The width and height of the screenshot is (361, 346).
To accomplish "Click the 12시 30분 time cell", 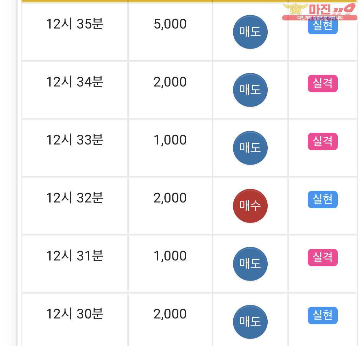I will point(75,320).
